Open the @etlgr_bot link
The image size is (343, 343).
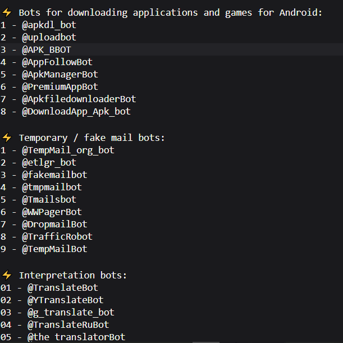tap(49, 162)
